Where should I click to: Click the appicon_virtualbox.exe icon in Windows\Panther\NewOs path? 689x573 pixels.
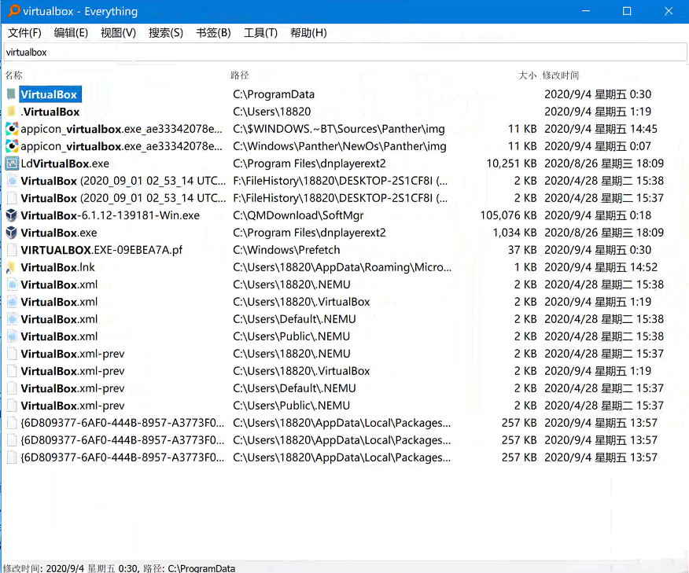click(12, 146)
